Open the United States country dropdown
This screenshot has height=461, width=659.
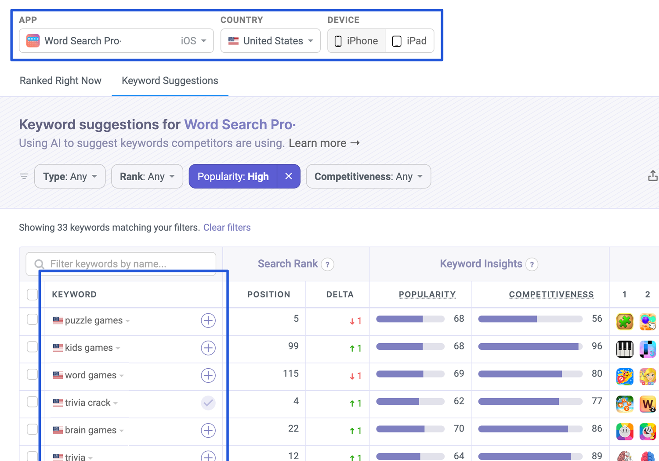coord(271,41)
